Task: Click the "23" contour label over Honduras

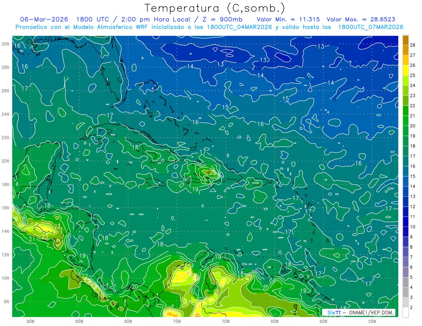Action: 45,237
